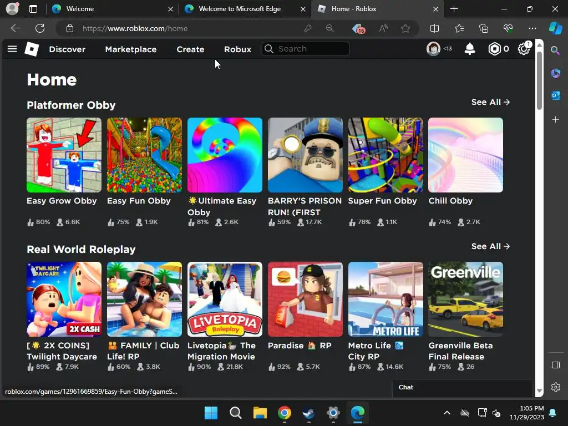Open Family Club Life RP thumbnail

pyautogui.click(x=144, y=299)
